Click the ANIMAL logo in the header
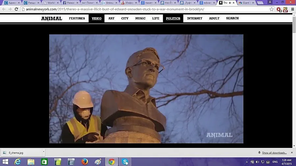 click(51, 18)
